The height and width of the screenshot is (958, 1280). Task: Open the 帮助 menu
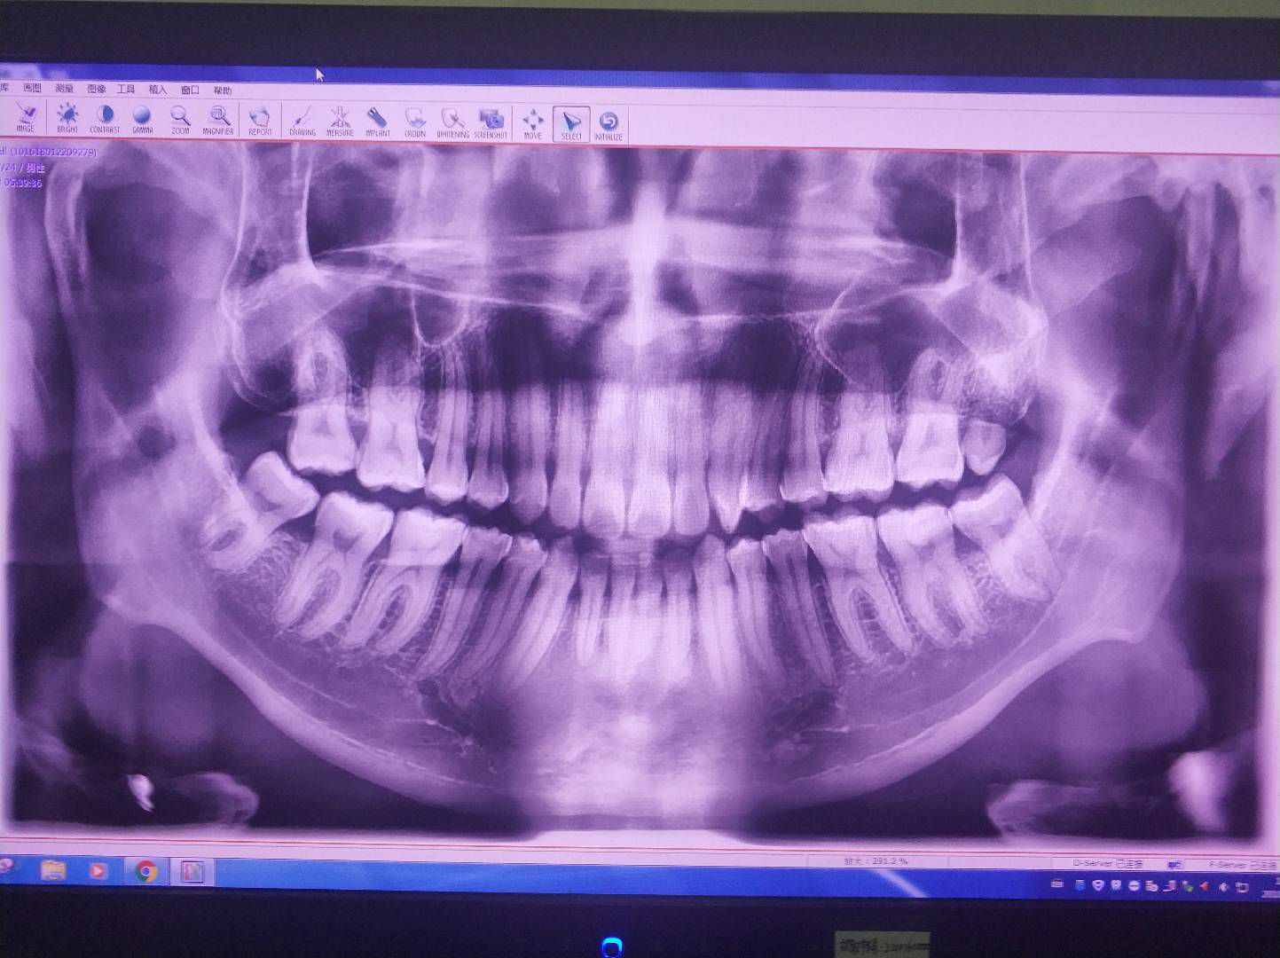[222, 90]
